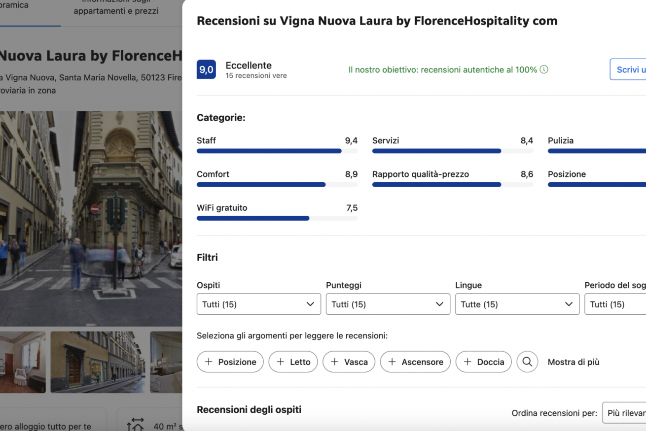Click the Posizione category label in Categorie
The width and height of the screenshot is (646, 431).
(x=567, y=174)
